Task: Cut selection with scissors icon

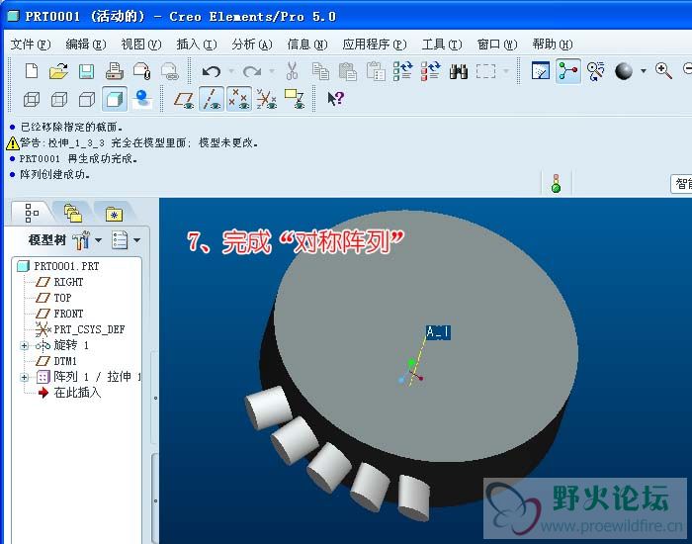Action: [x=293, y=71]
